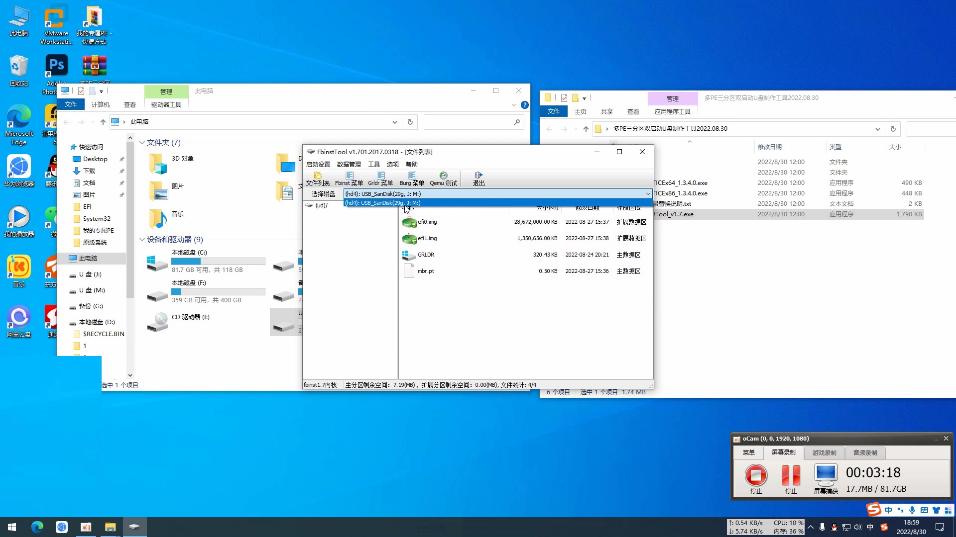956x537 pixels.
Task: Switch to the 游戏录制 tab in oCam
Action: tap(824, 453)
